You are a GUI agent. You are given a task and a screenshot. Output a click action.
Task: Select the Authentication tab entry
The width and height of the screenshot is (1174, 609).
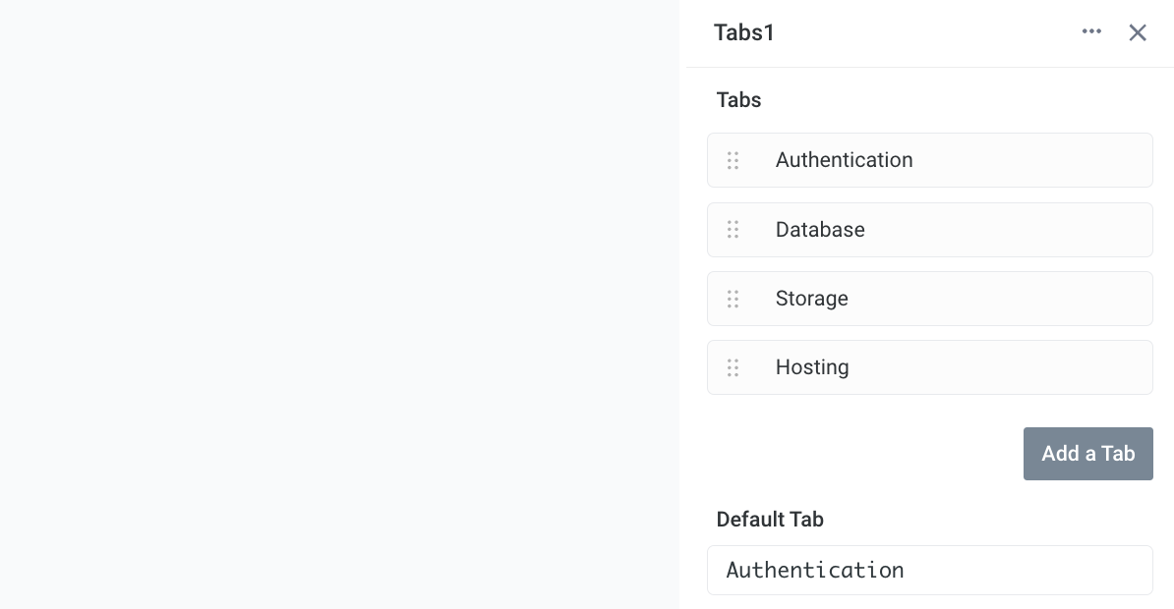[929, 160]
